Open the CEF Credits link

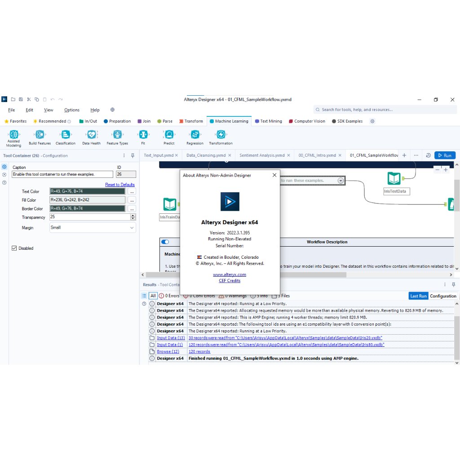[230, 281]
